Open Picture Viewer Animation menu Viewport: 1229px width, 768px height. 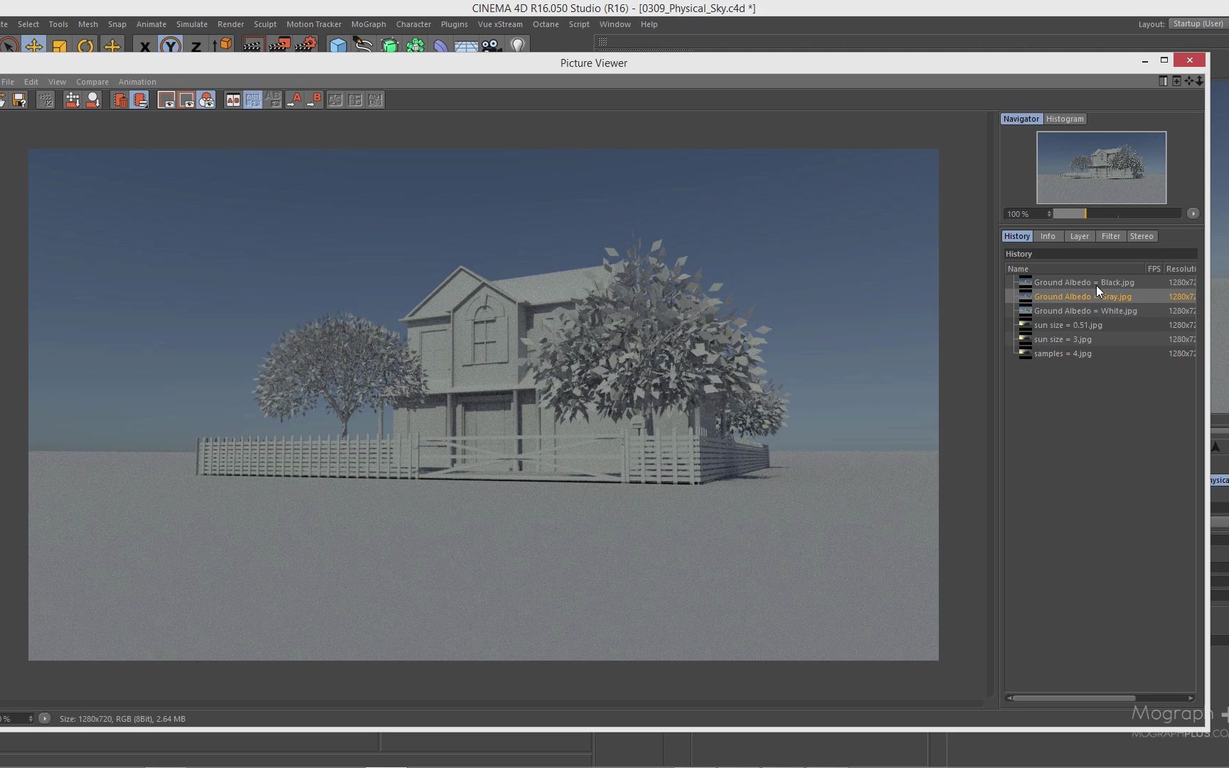click(x=137, y=82)
